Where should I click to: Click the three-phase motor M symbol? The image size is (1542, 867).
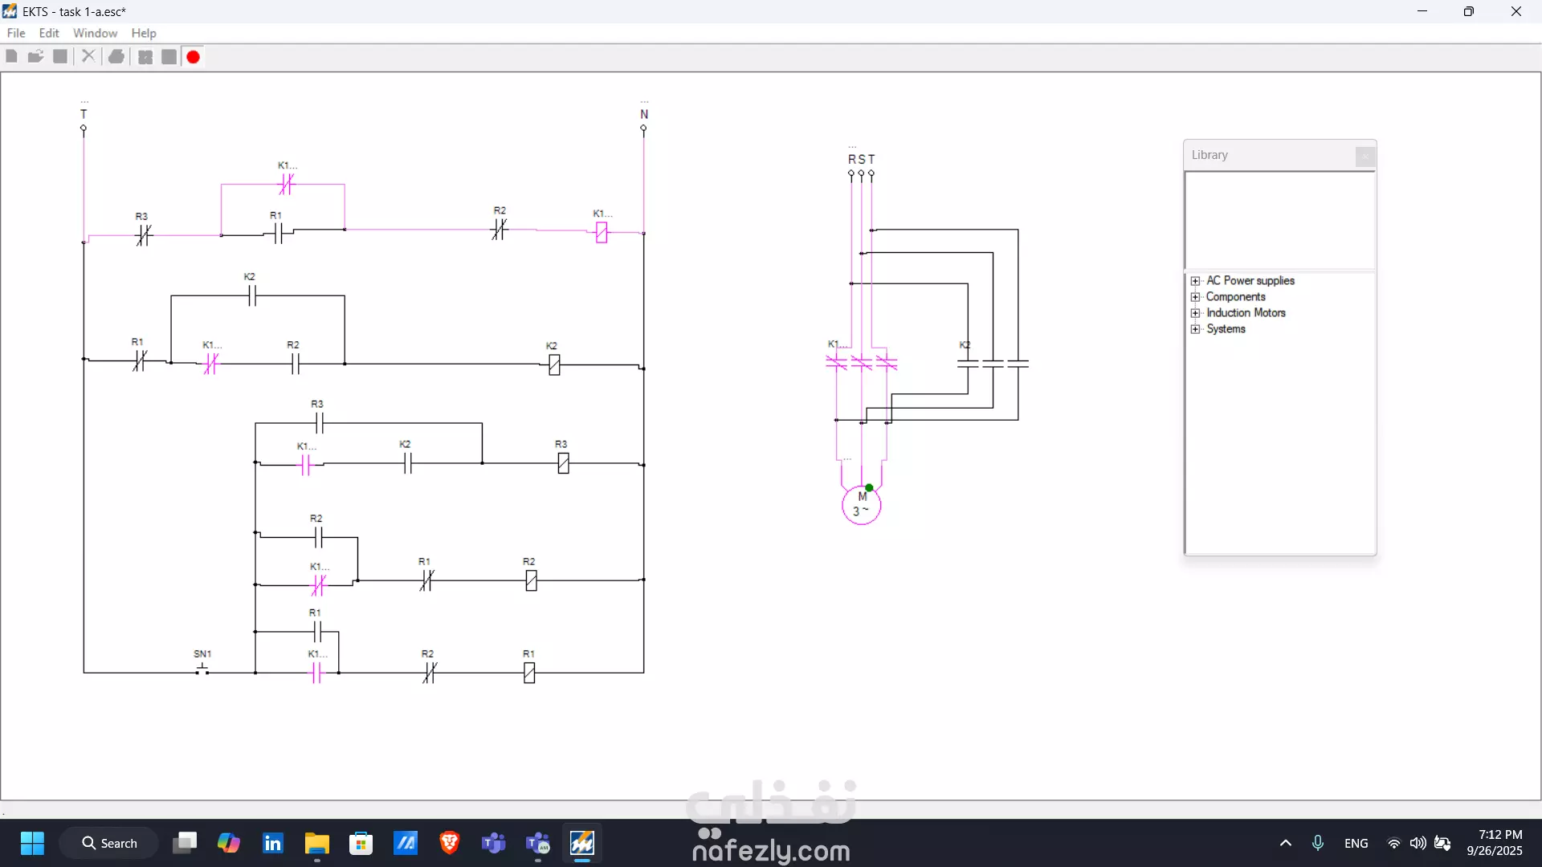pyautogui.click(x=861, y=506)
